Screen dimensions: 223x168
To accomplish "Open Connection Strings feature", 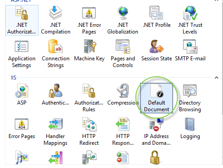I will click(x=56, y=54).
